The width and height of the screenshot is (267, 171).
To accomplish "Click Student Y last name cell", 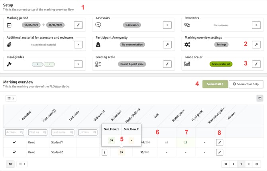I will 57,142.
